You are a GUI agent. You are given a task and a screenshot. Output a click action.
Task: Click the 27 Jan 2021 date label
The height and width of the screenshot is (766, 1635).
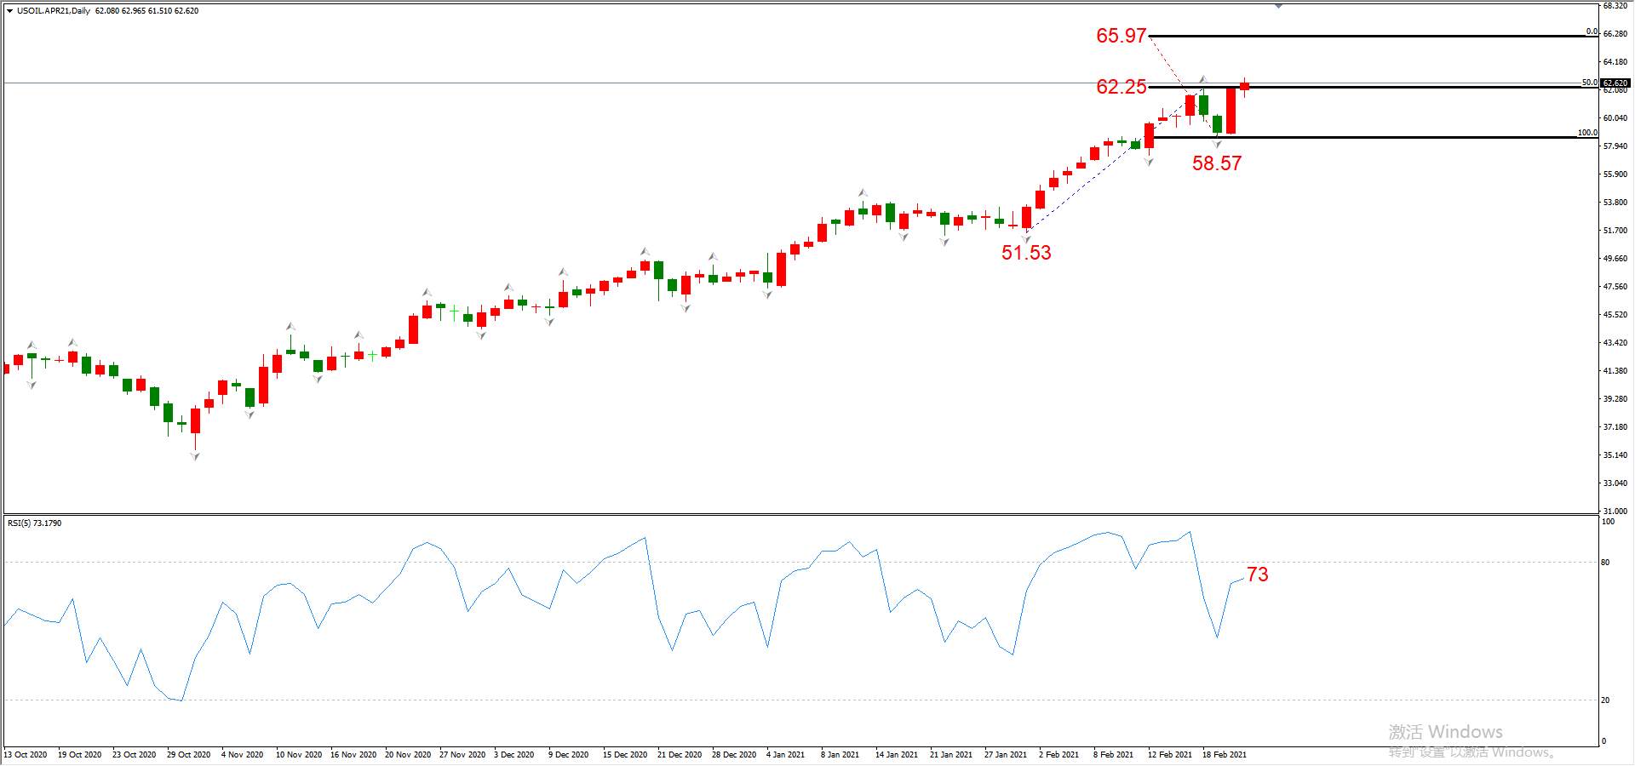(x=1006, y=754)
